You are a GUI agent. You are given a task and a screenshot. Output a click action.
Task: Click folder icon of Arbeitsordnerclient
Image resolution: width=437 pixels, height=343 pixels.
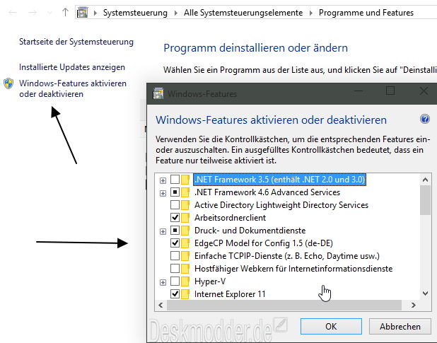185,218
